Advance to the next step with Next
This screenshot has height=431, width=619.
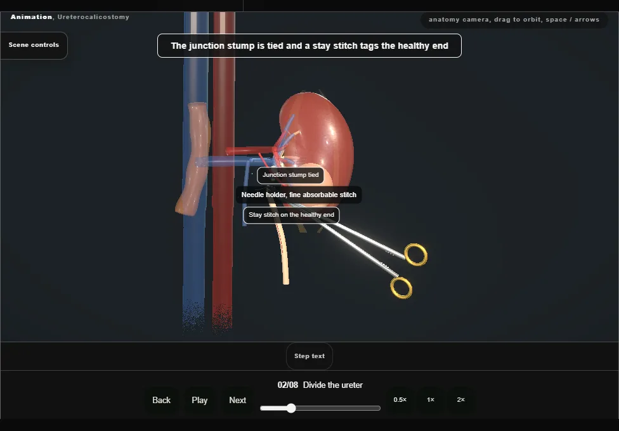pyautogui.click(x=238, y=400)
